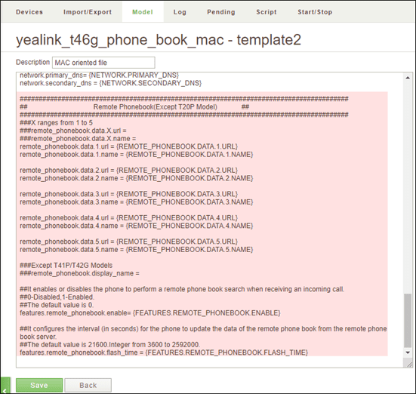Image resolution: width=416 pixels, height=394 pixels.
Task: Click scrollbar down arrow in editor
Action: point(408,352)
